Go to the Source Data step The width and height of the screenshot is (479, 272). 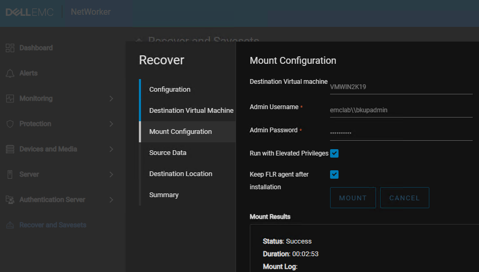(167, 153)
